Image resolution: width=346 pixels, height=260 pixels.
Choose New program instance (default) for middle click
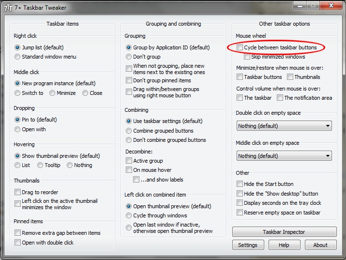coord(17,83)
